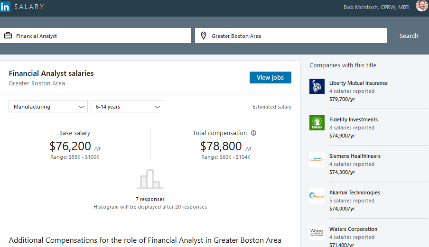Click the Additional Compensations section heading

point(145,240)
